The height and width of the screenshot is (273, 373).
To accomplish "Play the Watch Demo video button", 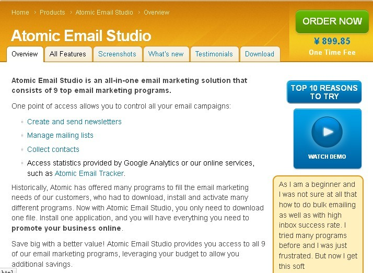I will [327, 132].
